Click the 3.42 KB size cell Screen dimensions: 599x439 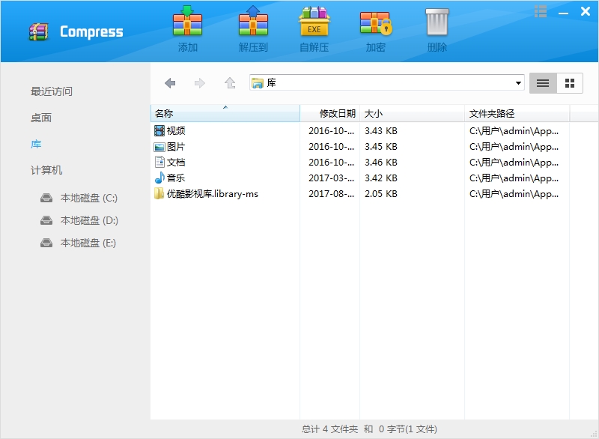(x=381, y=178)
